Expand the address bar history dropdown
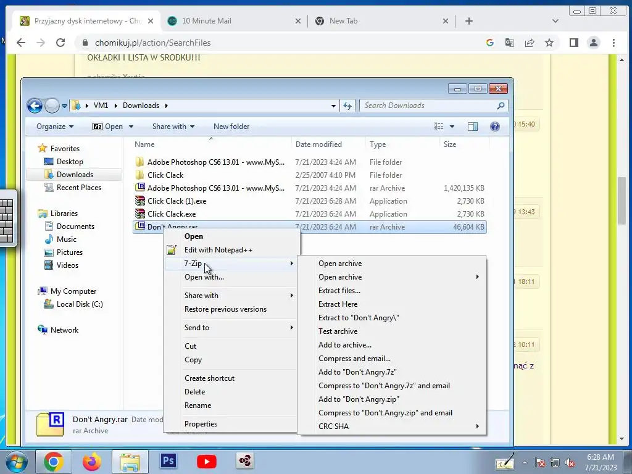 point(333,106)
